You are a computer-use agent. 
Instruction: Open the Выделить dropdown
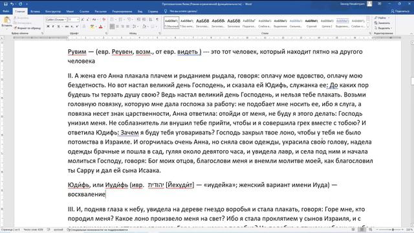(x=383, y=28)
